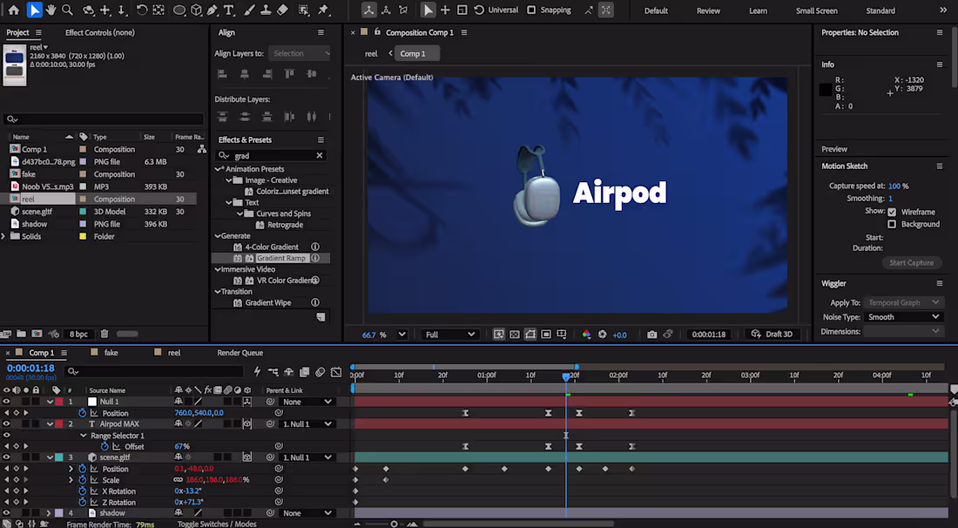Delete the selected project item with trash icon
Image resolution: width=958 pixels, height=528 pixels.
click(105, 334)
